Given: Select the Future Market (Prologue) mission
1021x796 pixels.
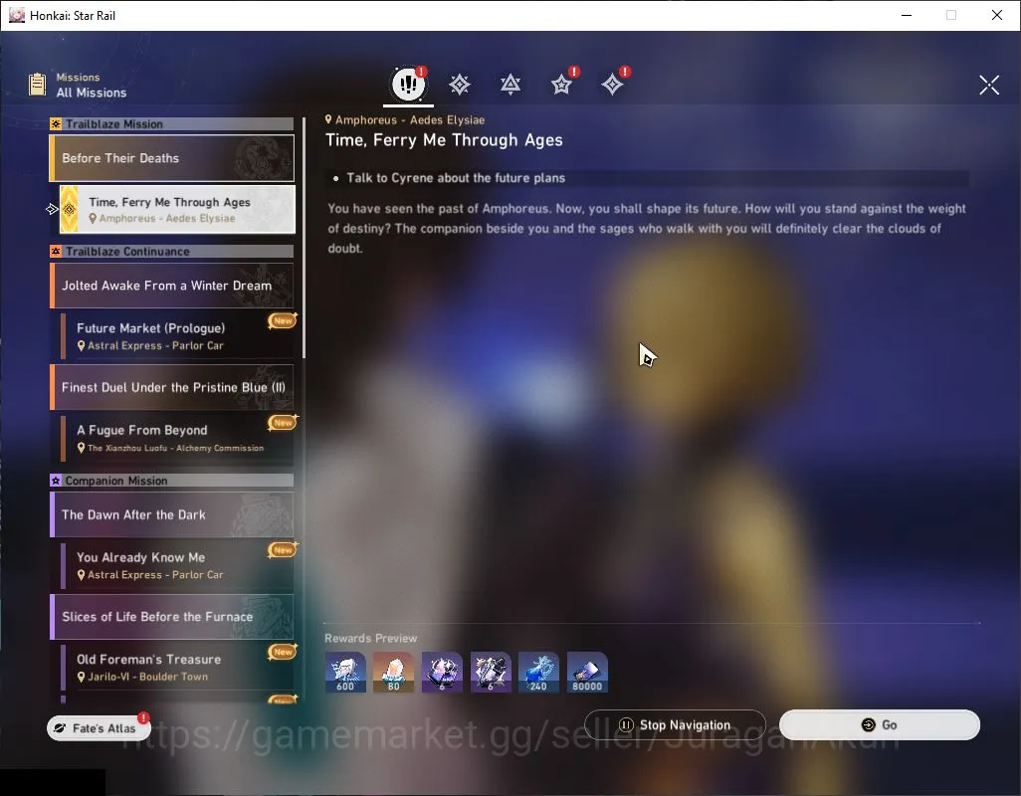Looking at the screenshot, I should (177, 336).
